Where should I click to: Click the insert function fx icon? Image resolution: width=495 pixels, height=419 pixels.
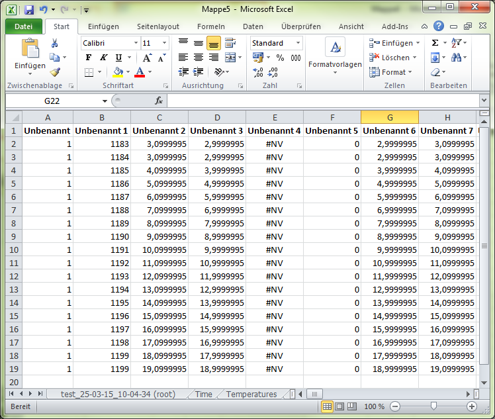(x=159, y=101)
